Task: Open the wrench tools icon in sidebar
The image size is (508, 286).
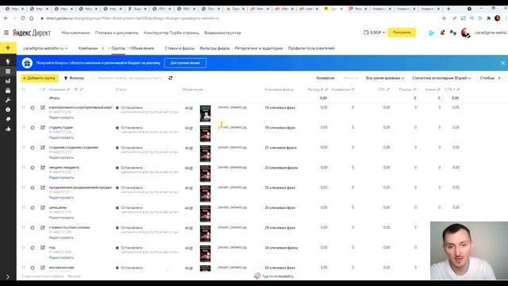Action: (x=8, y=100)
